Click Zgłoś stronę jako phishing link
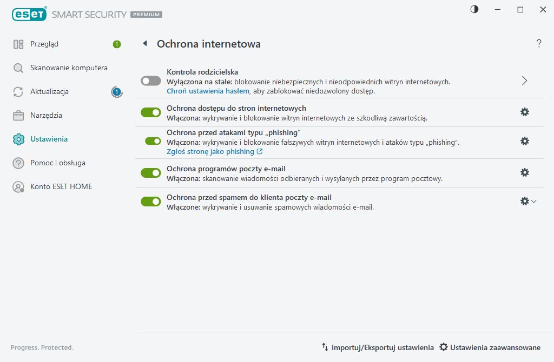Screen dimensions: 554x362 coord(210,151)
